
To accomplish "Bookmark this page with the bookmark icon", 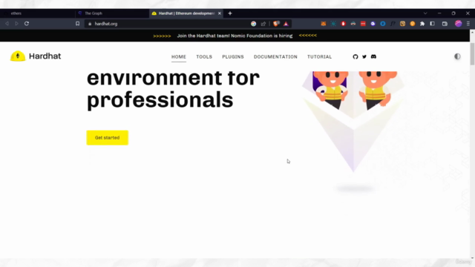I will click(x=77, y=24).
